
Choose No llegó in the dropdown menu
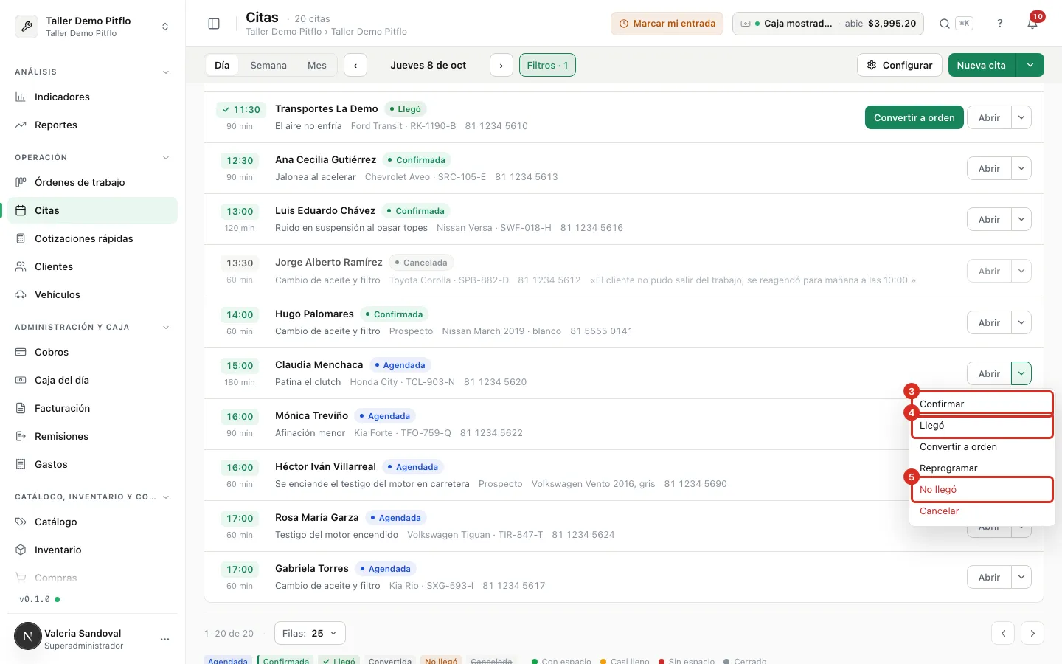pos(982,489)
